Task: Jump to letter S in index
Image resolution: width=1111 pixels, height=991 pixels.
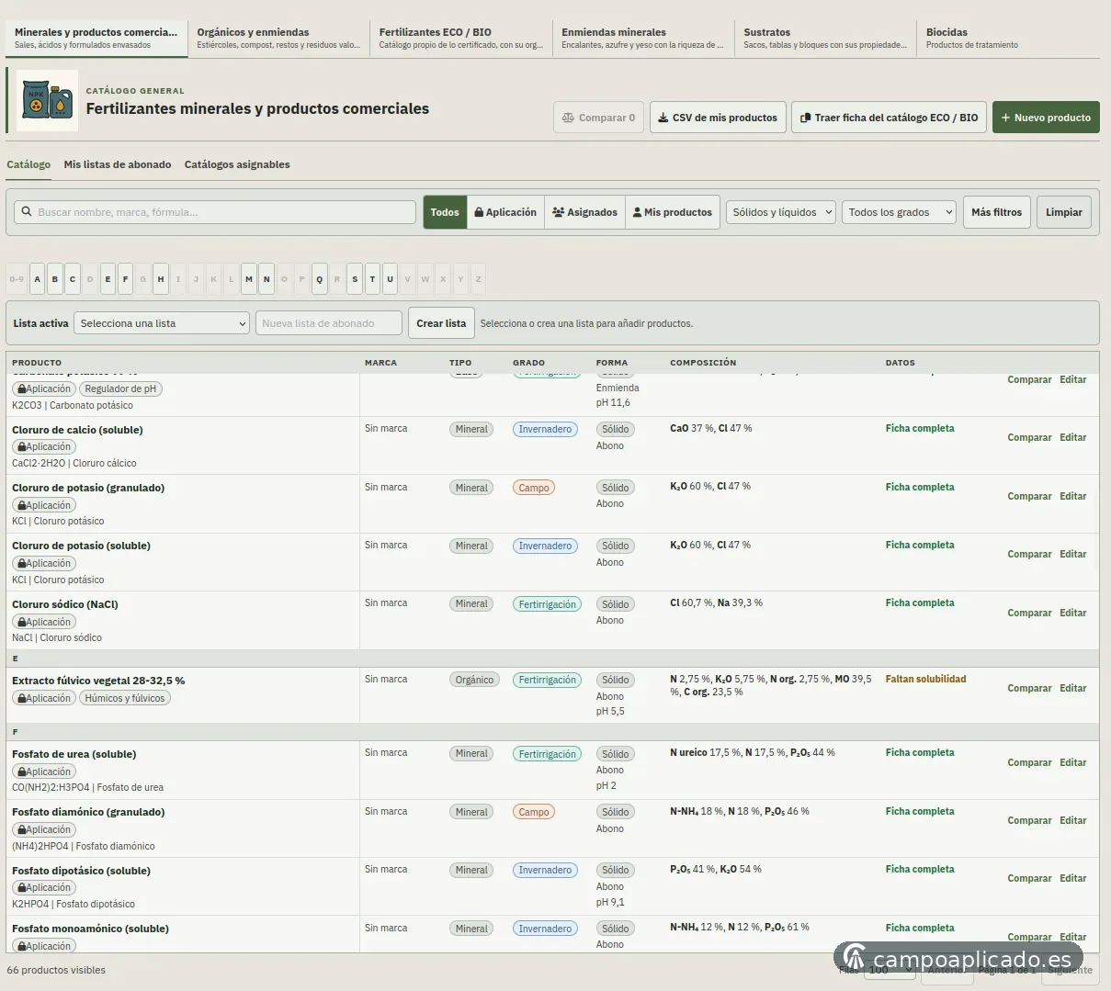Action: 355,279
